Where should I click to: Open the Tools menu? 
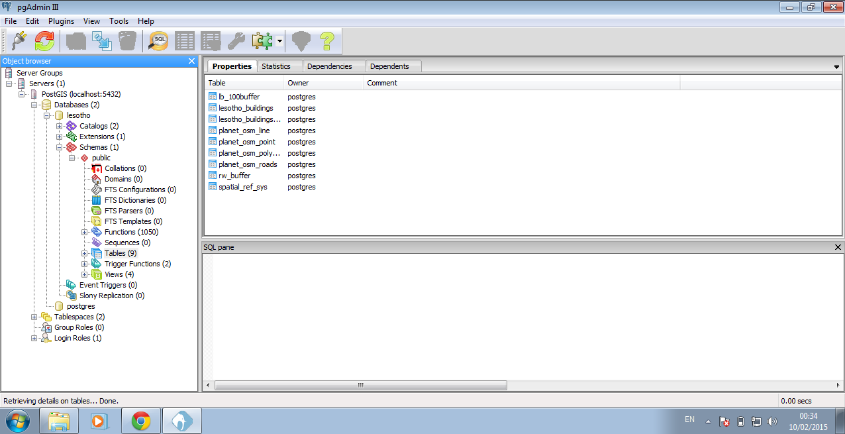coord(119,21)
